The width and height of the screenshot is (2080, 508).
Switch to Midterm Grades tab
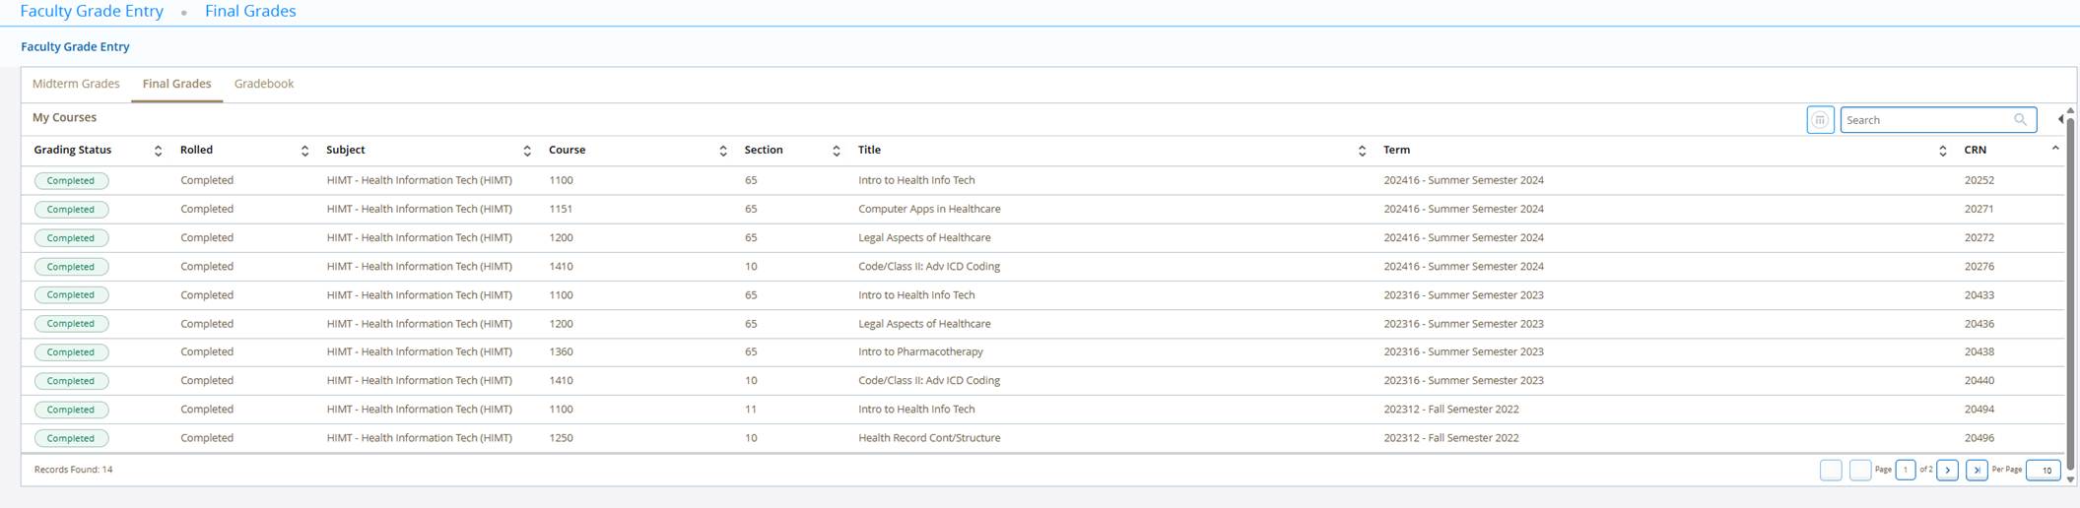[x=76, y=84]
